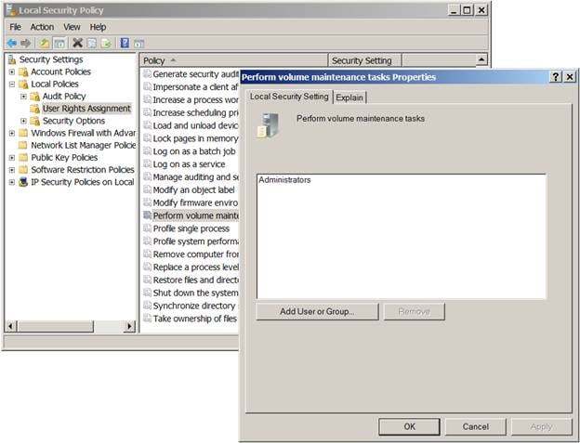The image size is (580, 443).
Task: Expand the Account Policies node
Action: 12,72
